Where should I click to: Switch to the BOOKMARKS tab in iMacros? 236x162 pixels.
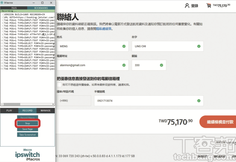[x=41, y=8]
